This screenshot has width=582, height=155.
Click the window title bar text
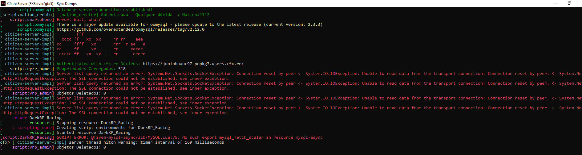click(x=42, y=4)
